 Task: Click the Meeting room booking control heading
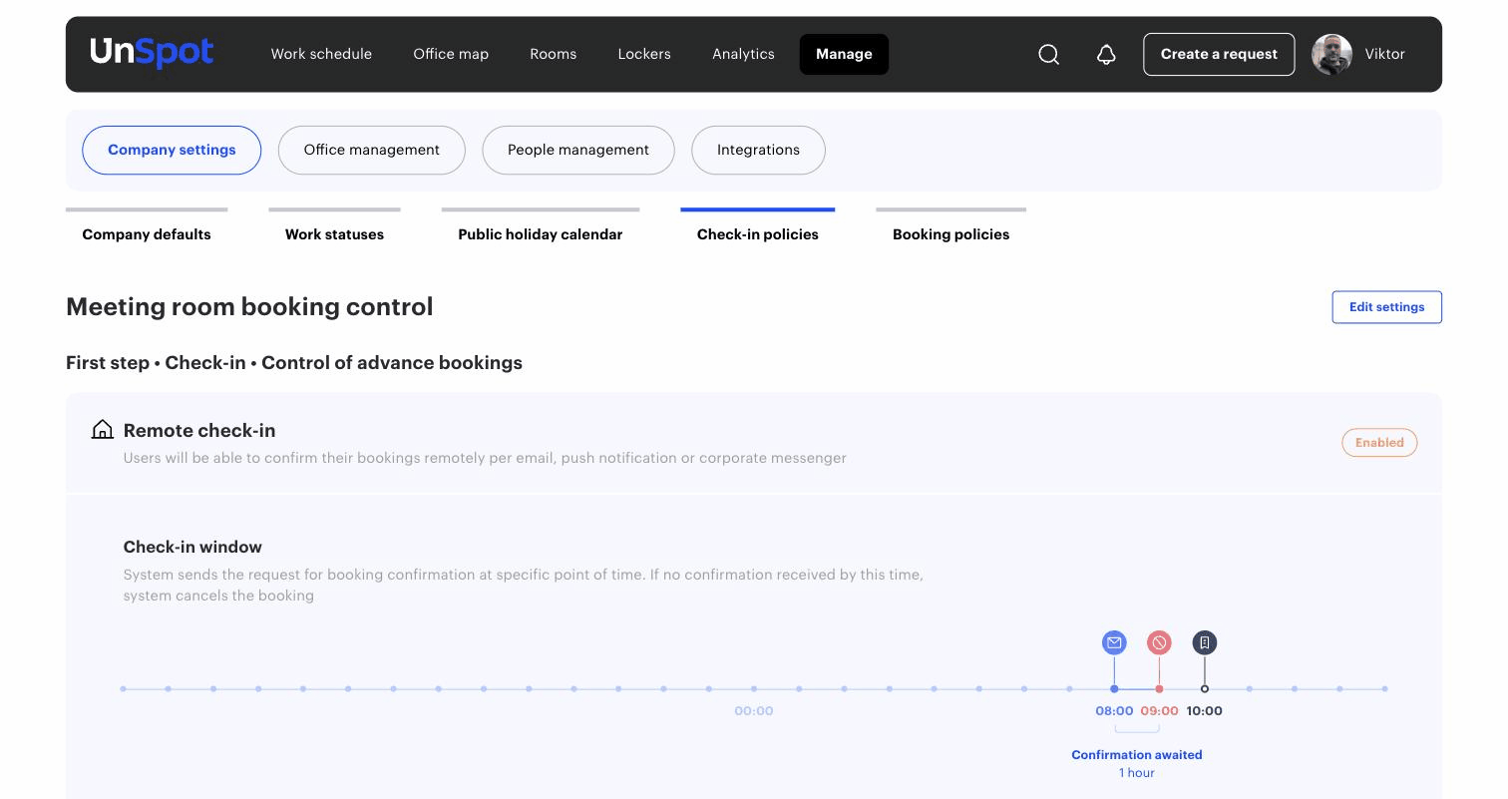click(249, 306)
